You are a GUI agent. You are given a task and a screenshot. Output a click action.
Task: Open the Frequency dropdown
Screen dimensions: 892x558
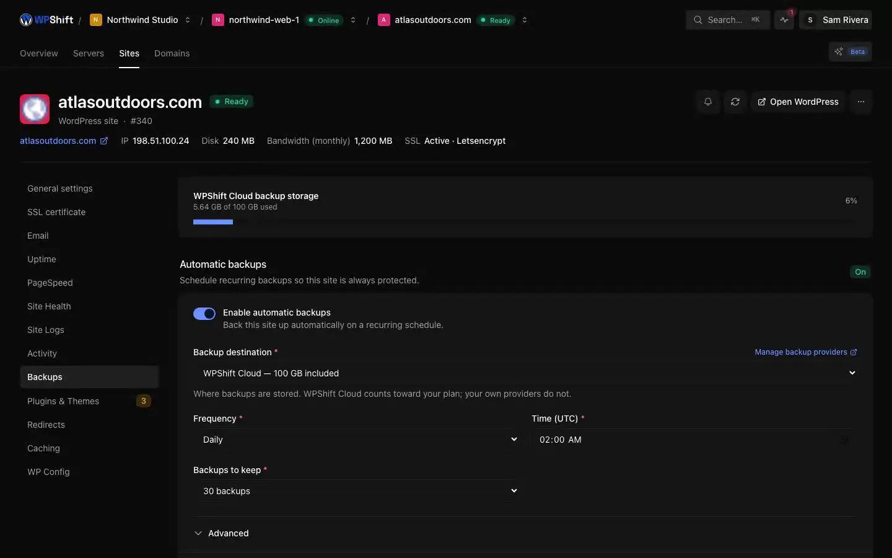[356, 440]
